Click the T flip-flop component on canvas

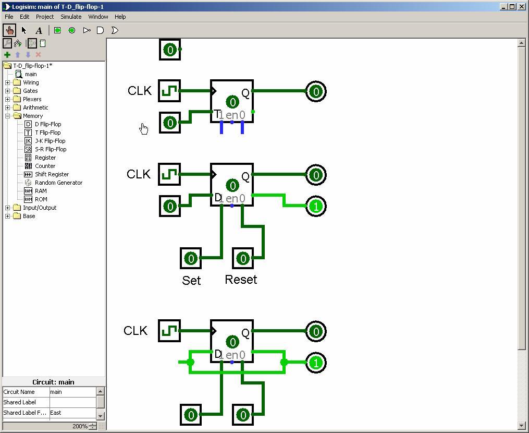coord(232,101)
